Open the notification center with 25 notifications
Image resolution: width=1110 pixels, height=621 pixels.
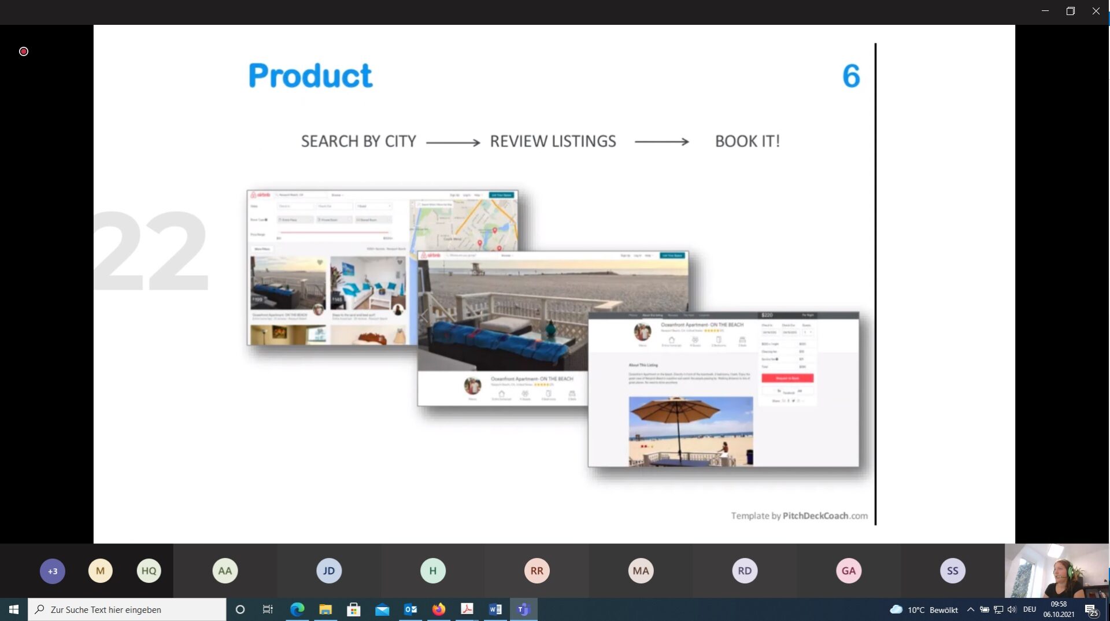[x=1091, y=610]
